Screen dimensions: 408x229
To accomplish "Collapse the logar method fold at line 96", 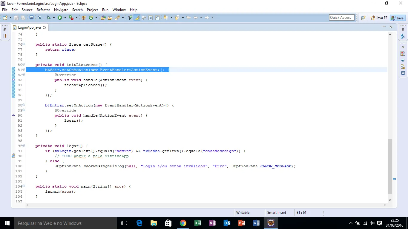I will [24, 146].
